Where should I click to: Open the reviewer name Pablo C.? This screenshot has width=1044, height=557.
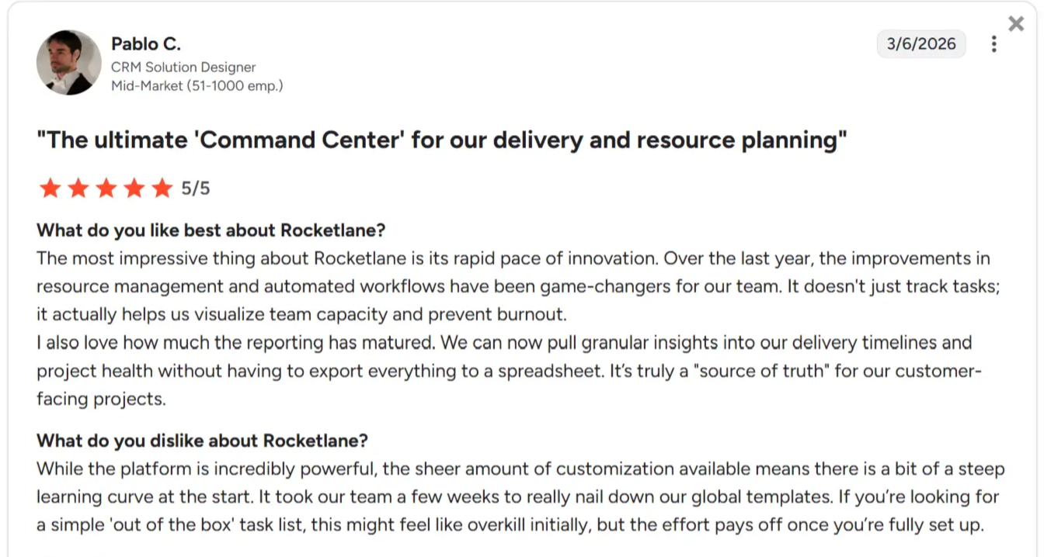click(x=146, y=43)
